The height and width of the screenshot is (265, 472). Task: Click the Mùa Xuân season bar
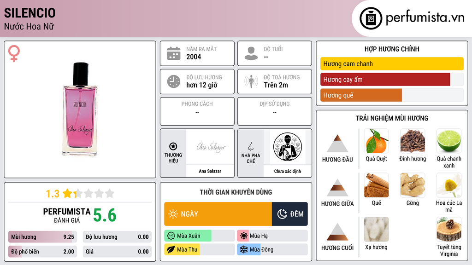[x=199, y=236]
